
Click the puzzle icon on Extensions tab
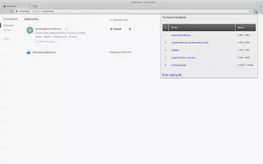tap(5, 6)
